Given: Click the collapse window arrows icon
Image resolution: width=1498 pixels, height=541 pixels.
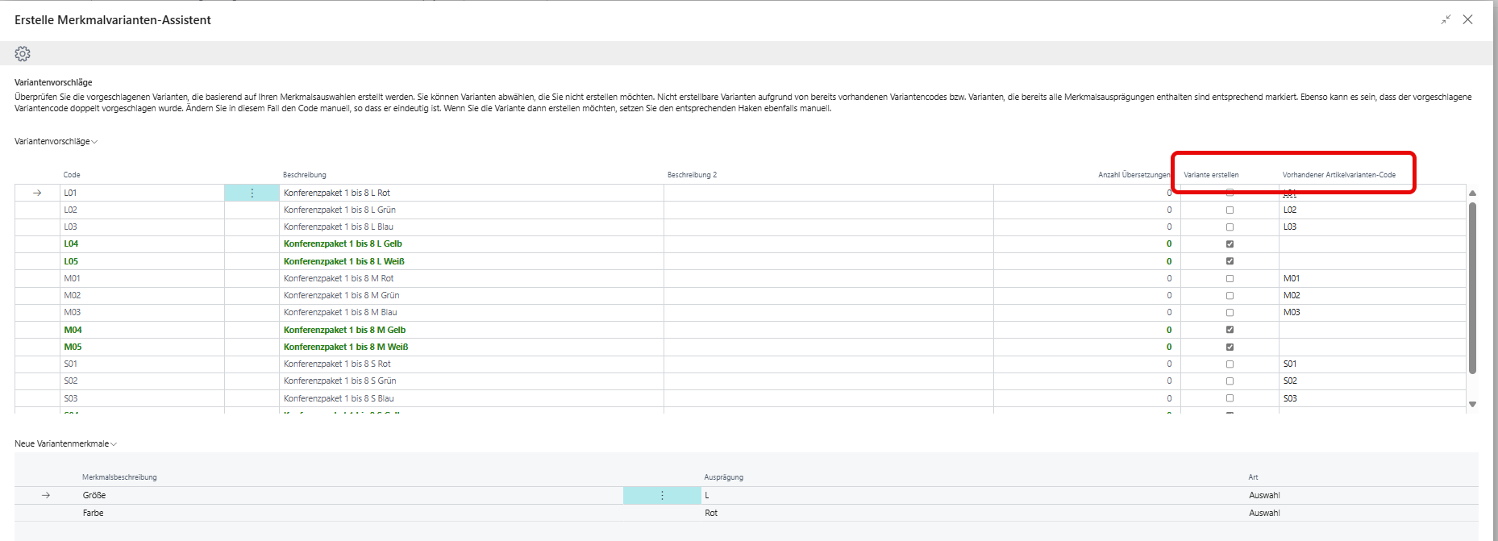Looking at the screenshot, I should 1446,19.
